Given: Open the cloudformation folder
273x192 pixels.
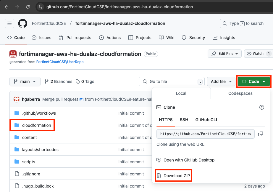Looking at the screenshot, I should 36,125.
